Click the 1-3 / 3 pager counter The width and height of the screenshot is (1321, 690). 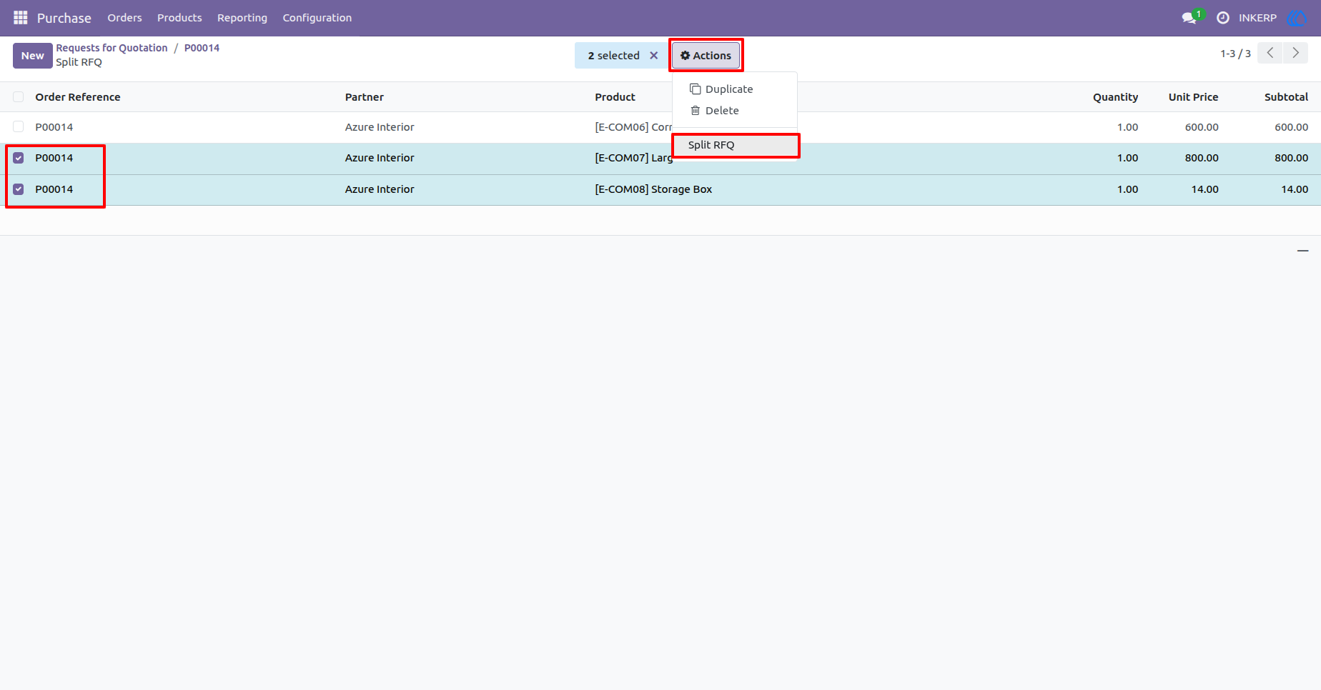point(1235,54)
